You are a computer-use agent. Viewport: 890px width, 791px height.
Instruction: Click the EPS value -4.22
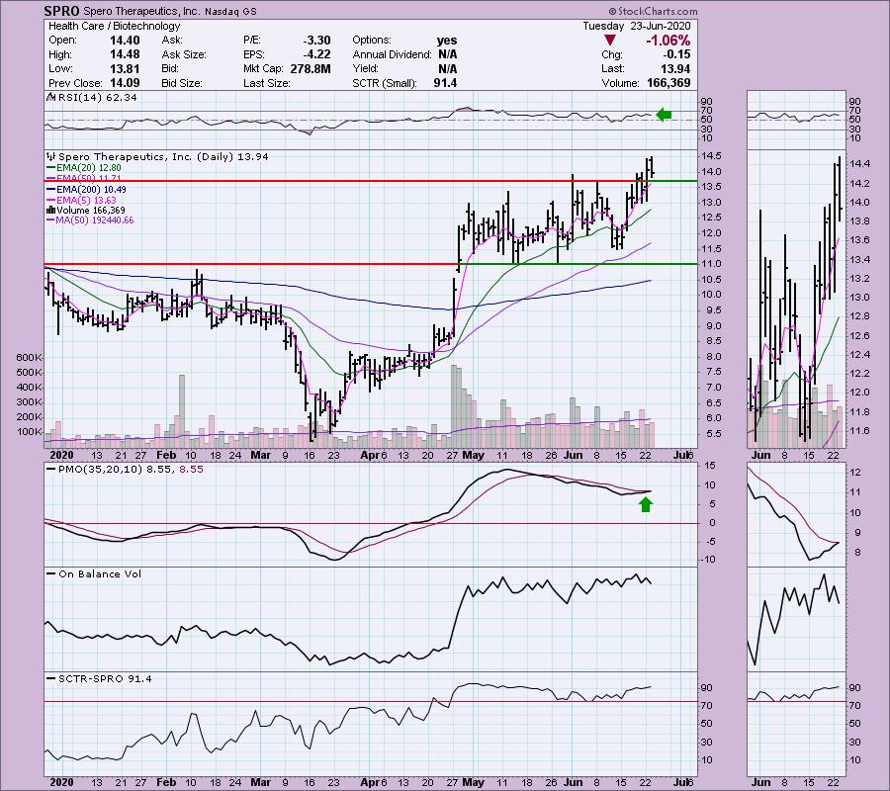pyautogui.click(x=316, y=54)
